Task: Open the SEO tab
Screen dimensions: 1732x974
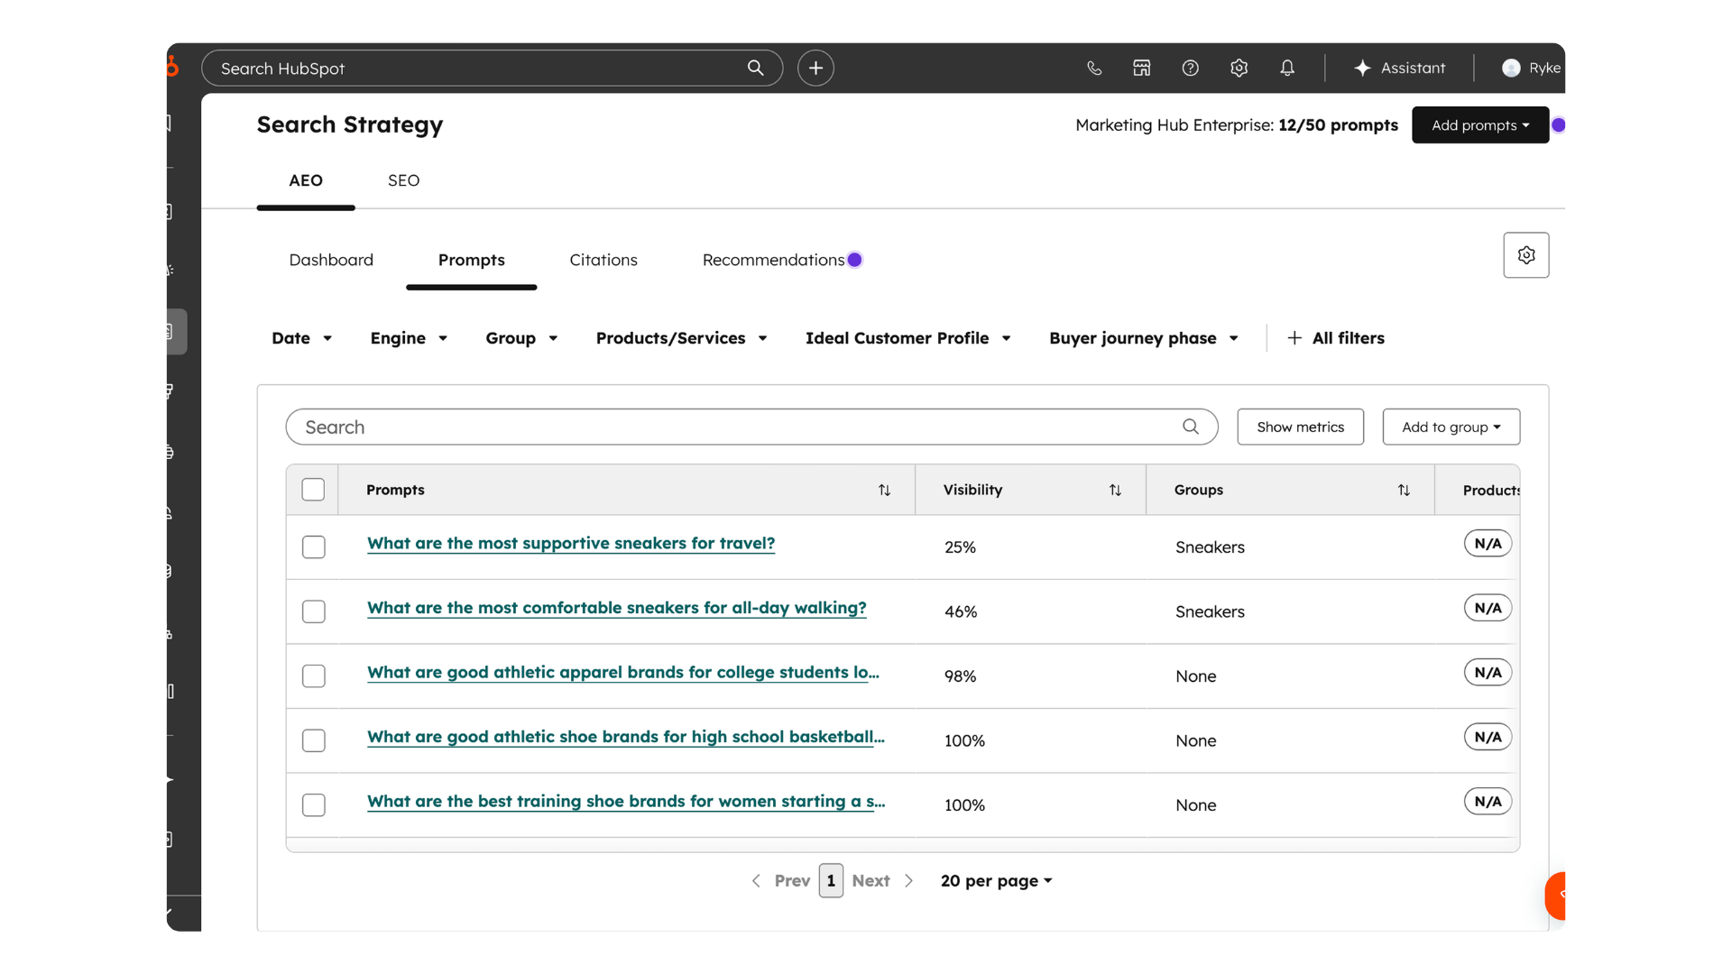Action: (402, 180)
